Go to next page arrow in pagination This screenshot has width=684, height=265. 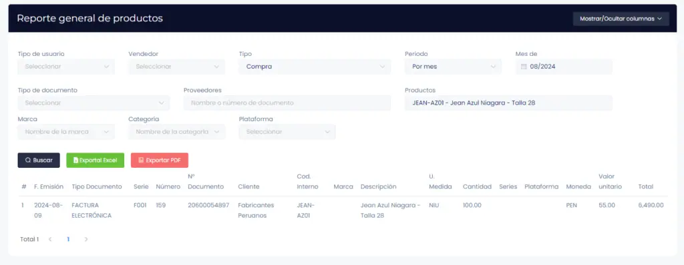point(86,239)
